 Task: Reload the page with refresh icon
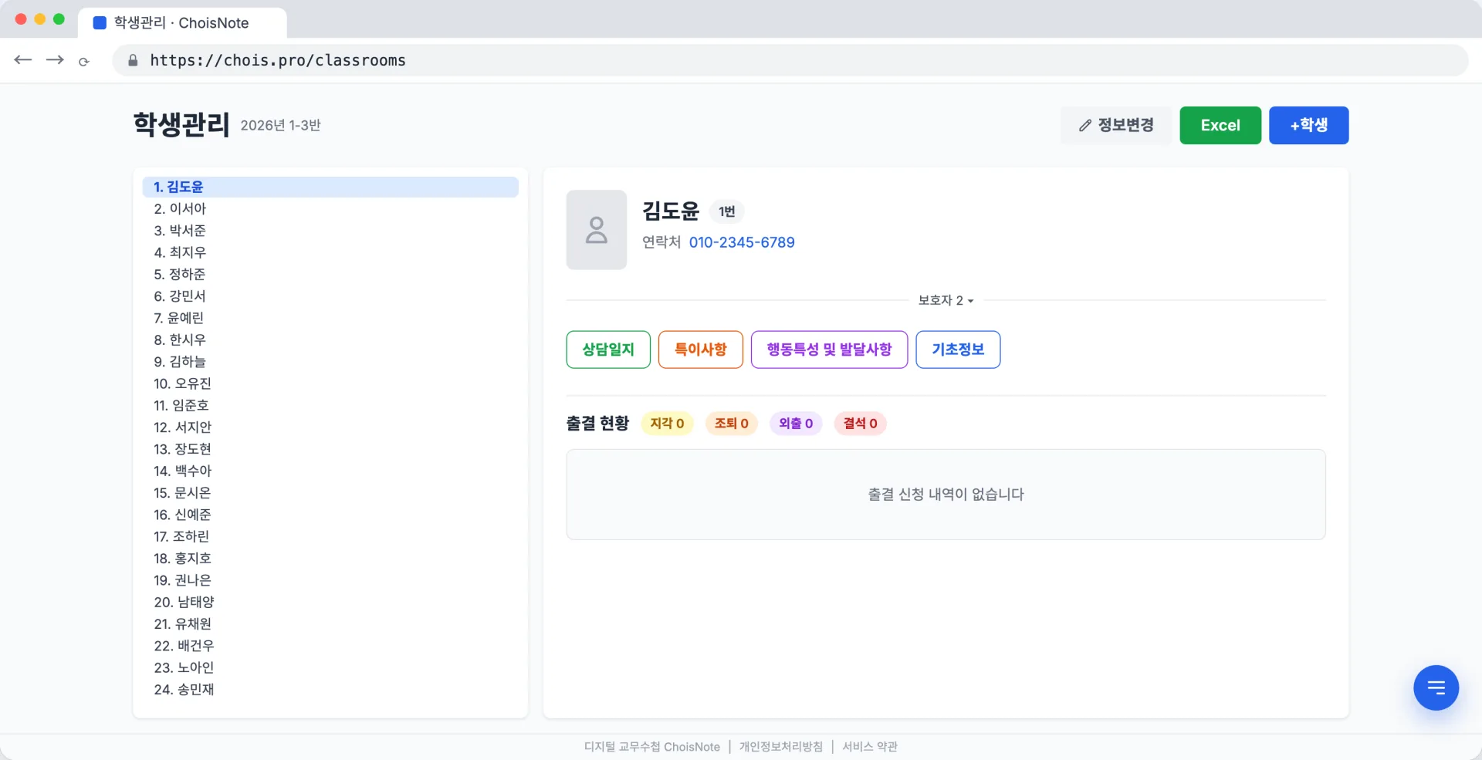84,61
